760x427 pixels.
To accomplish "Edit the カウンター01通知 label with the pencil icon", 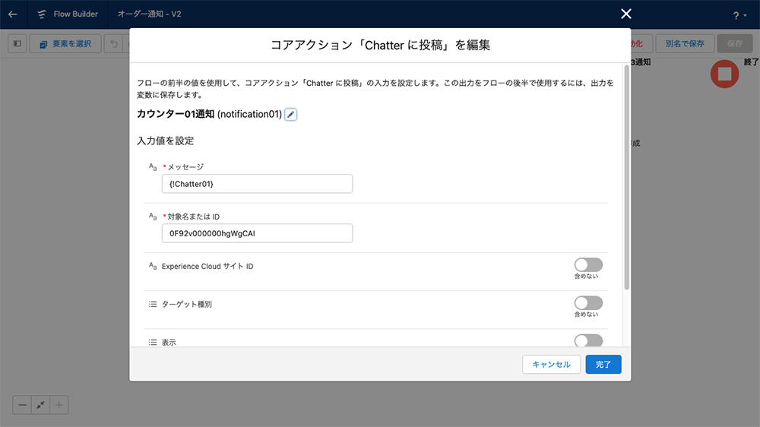I will [290, 115].
